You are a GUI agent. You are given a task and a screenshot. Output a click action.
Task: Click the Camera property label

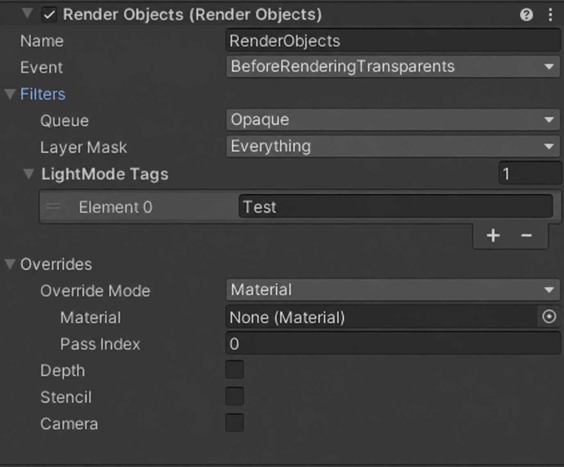point(69,424)
